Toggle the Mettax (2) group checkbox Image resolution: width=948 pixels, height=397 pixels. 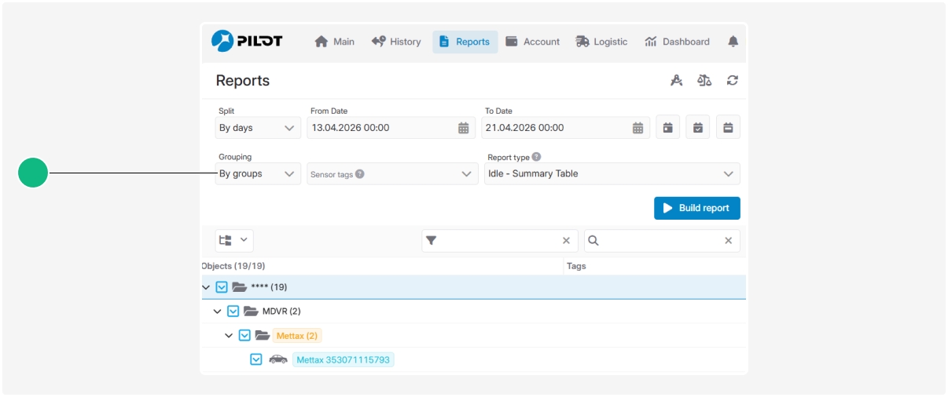pos(244,336)
